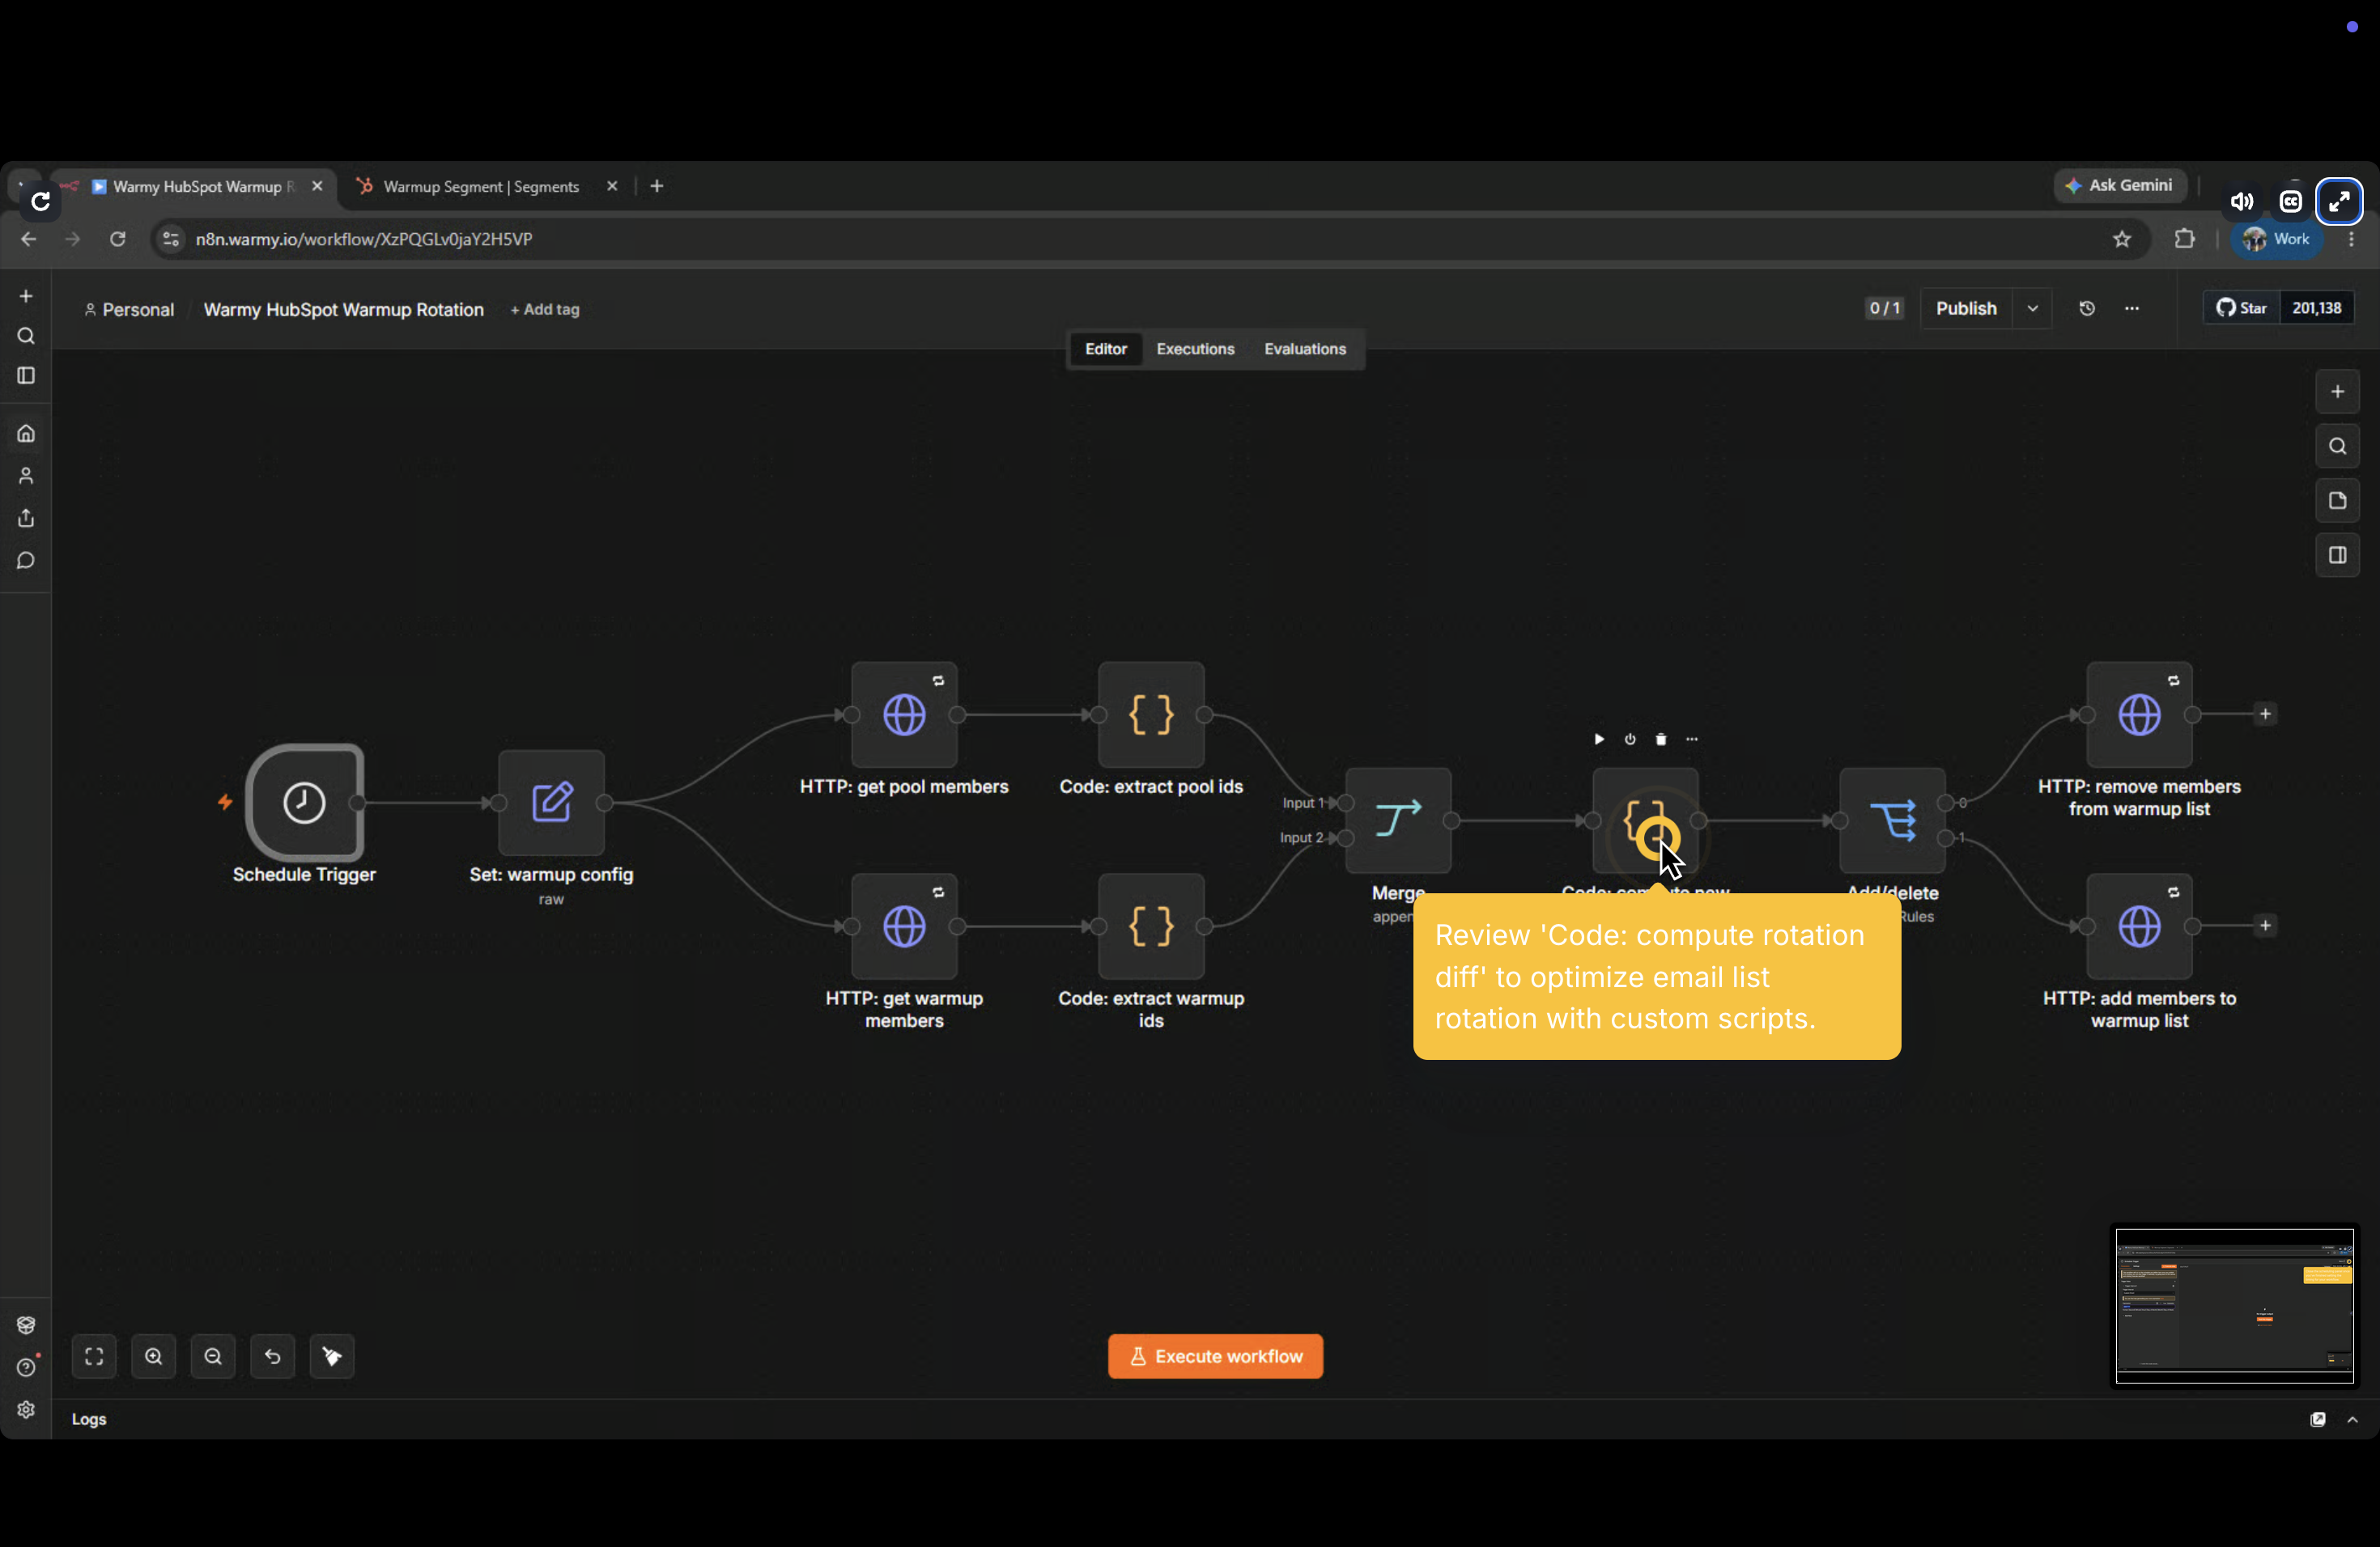Toggle closed captions CC icon

pos(2290,201)
